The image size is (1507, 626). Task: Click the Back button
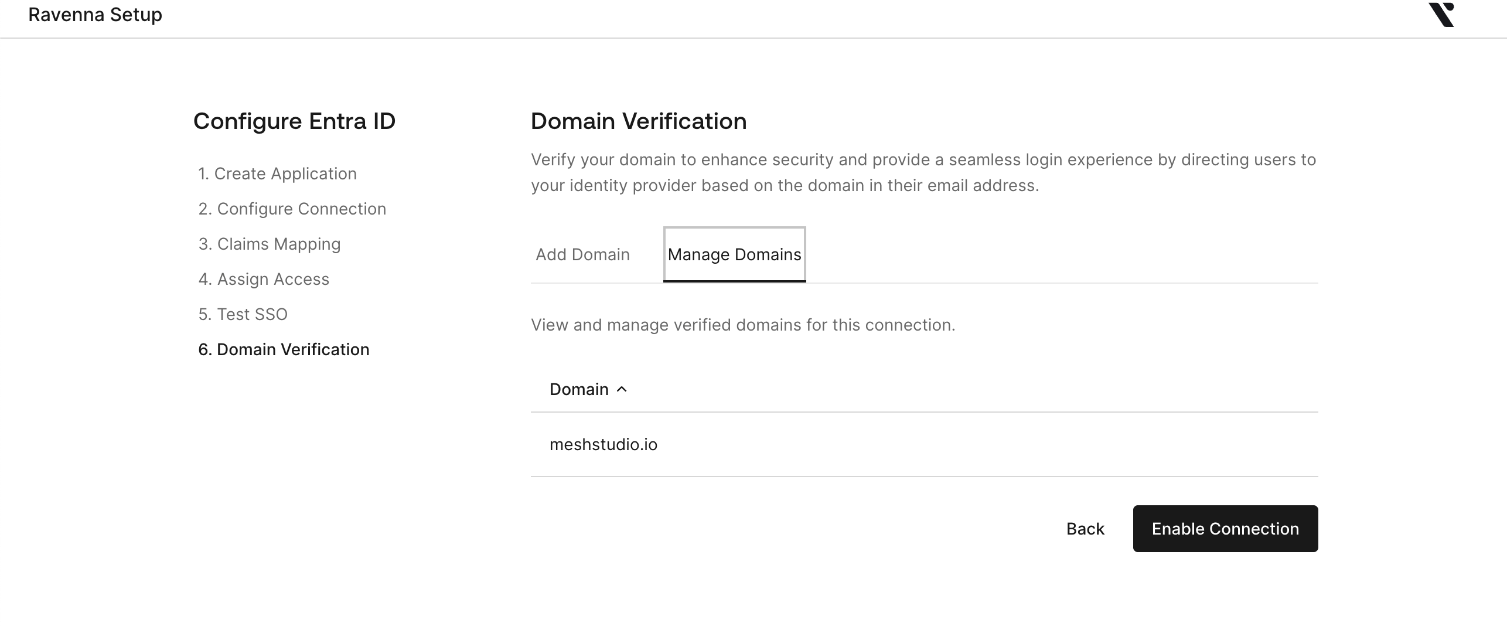1085,529
